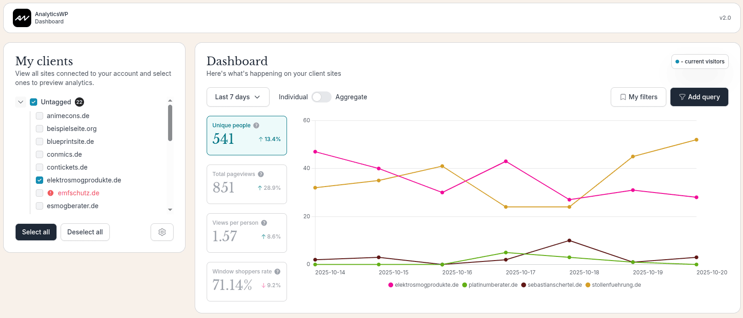Click help icon beside Total pageviews

[x=261, y=174]
